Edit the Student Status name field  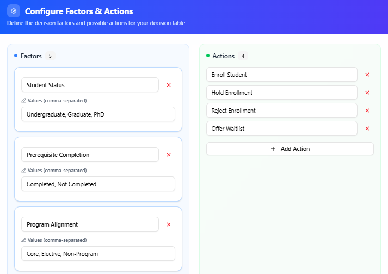coord(90,85)
